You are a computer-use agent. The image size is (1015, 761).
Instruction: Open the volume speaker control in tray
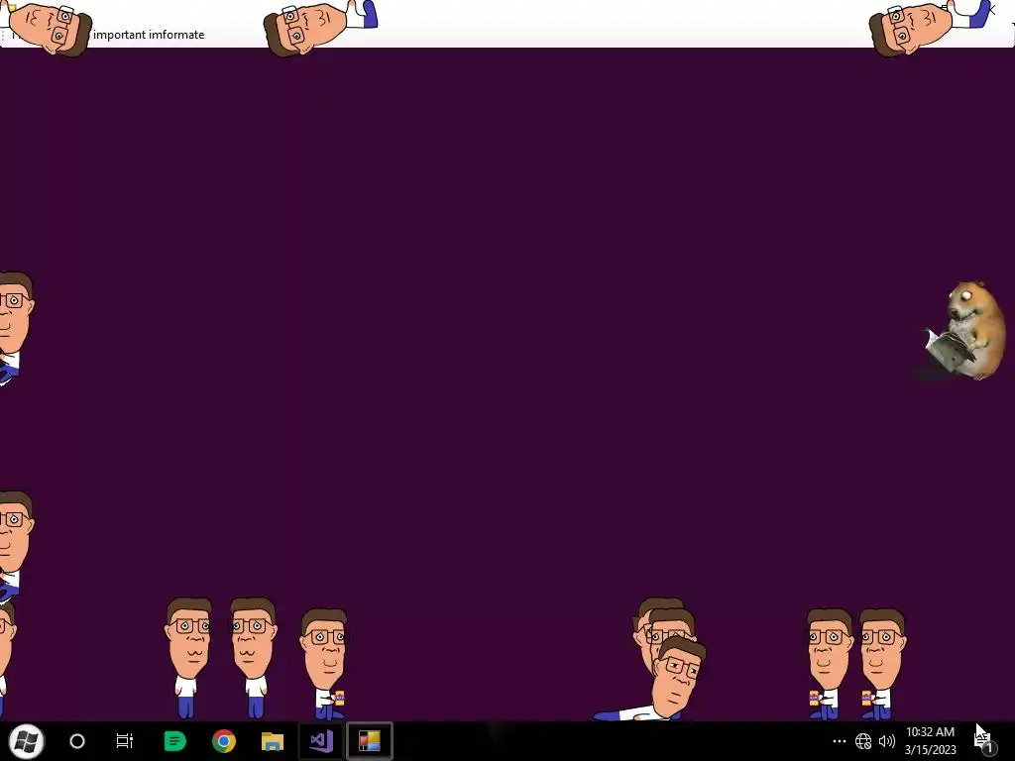(x=887, y=741)
